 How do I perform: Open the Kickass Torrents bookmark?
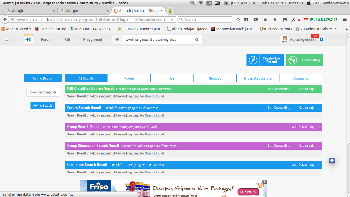point(276,29)
